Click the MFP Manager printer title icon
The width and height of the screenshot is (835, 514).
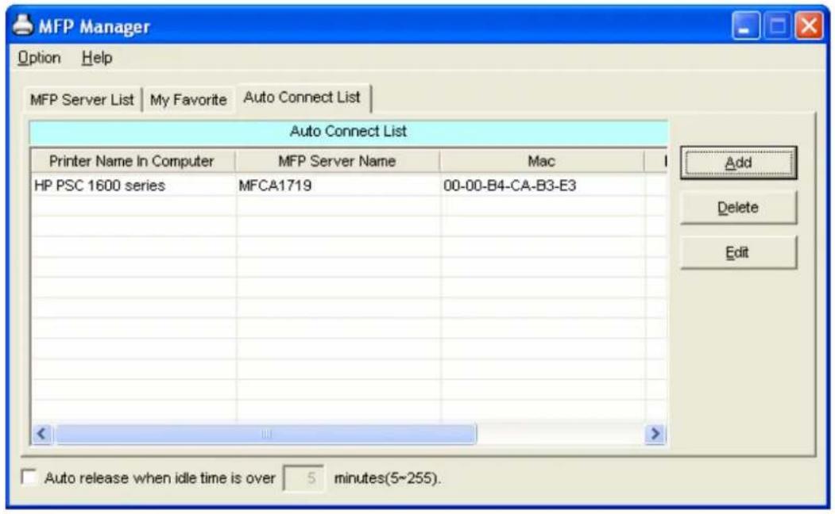(x=23, y=25)
